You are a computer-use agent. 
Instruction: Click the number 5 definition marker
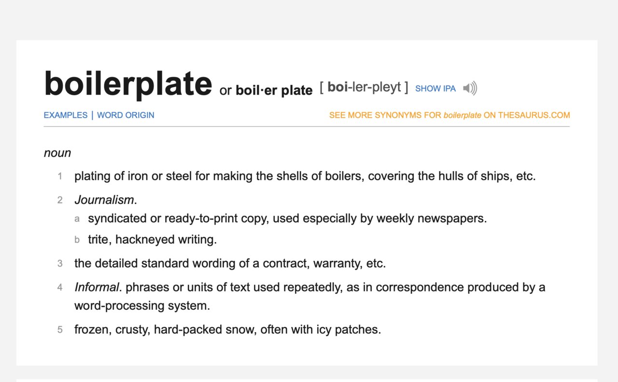(x=60, y=330)
